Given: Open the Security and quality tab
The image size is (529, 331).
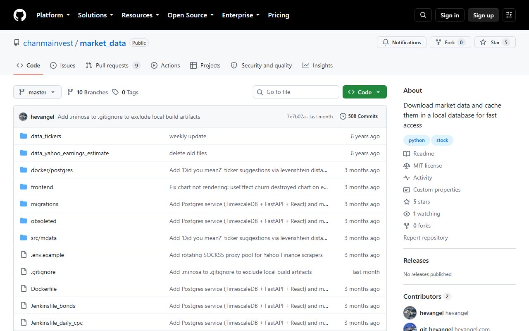Looking at the screenshot, I should (x=261, y=65).
